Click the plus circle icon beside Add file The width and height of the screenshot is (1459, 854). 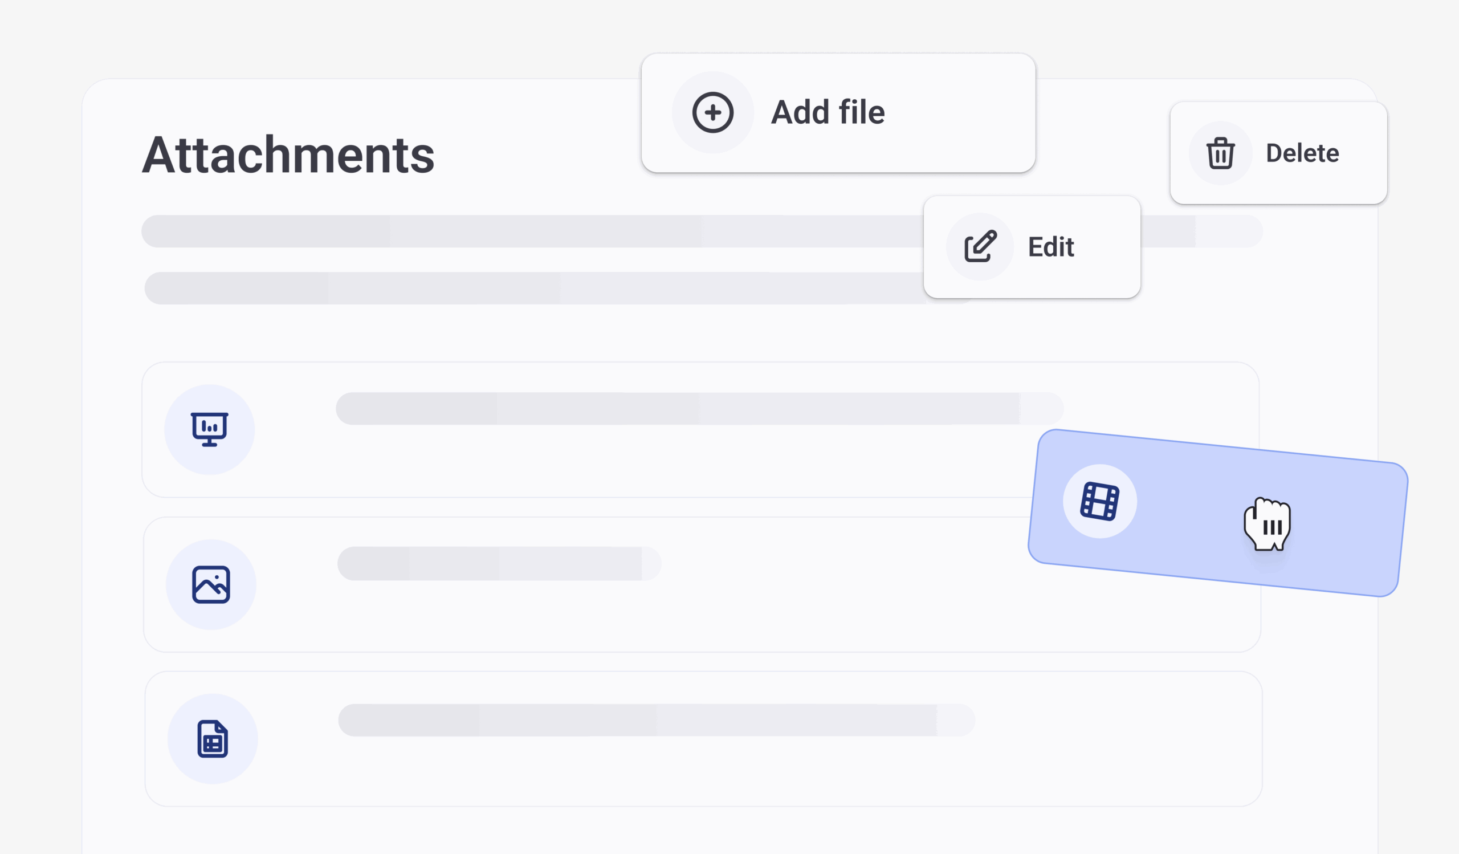pyautogui.click(x=713, y=112)
